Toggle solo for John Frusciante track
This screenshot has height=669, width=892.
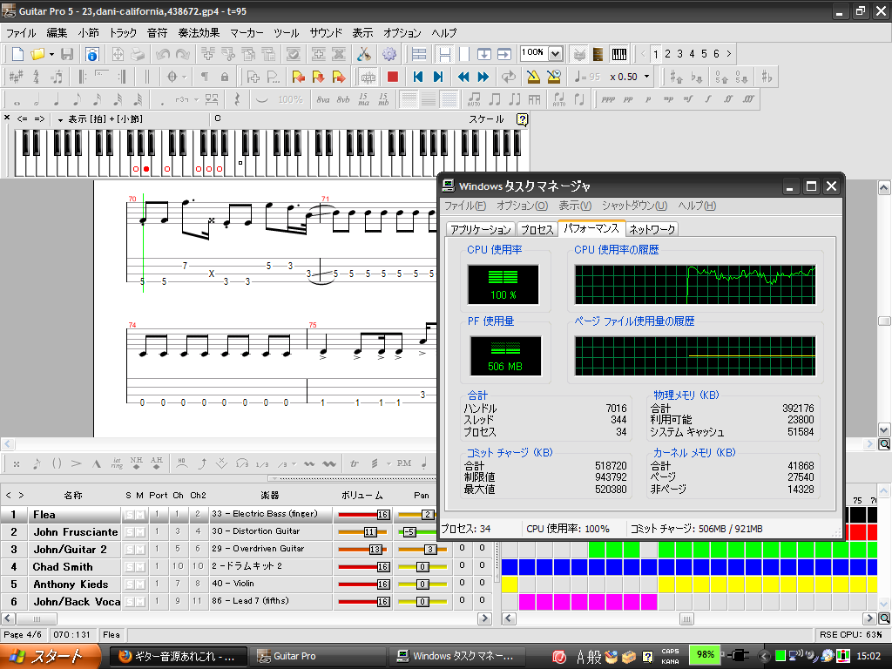tap(129, 532)
